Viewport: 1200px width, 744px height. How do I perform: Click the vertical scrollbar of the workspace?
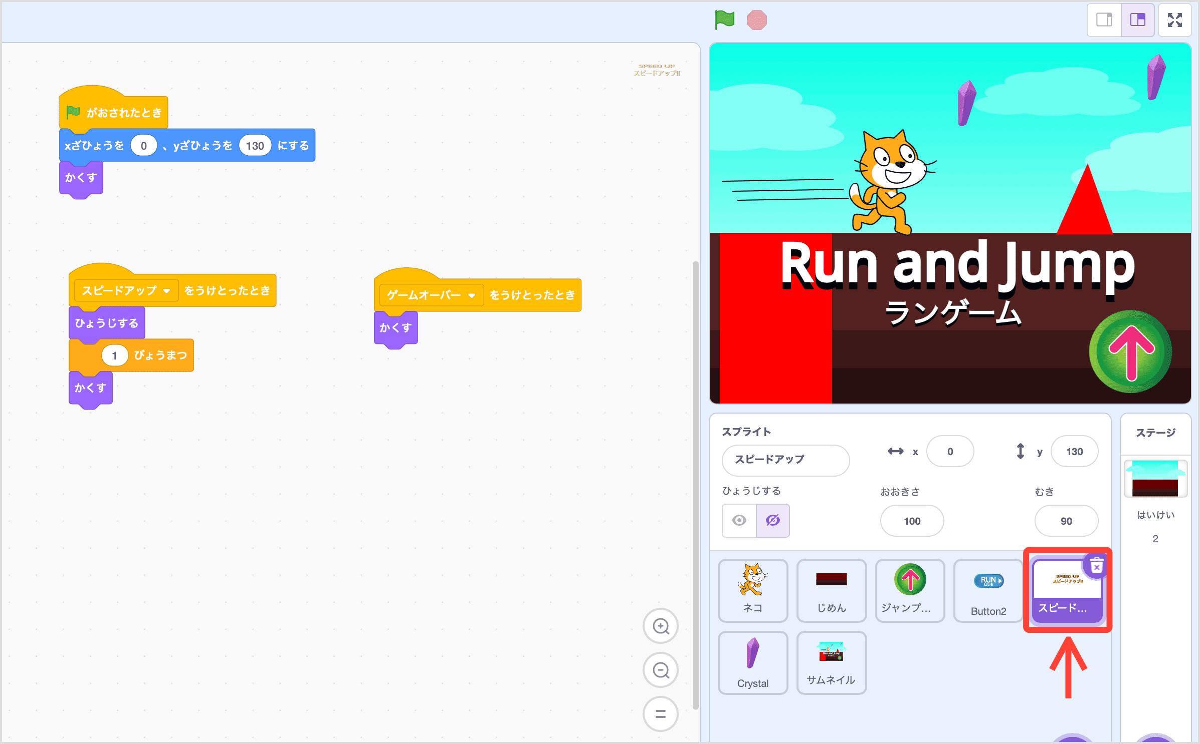click(695, 485)
